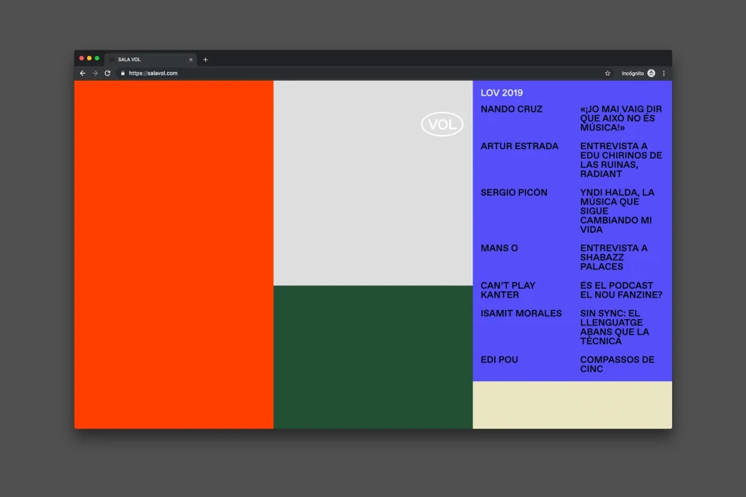The height and width of the screenshot is (497, 746).
Task: Open Entrevista a Shabazz Palaces article
Action: (x=613, y=258)
